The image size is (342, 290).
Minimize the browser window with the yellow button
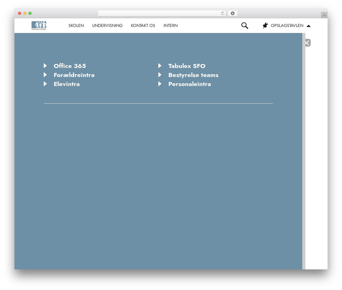[x=25, y=13]
